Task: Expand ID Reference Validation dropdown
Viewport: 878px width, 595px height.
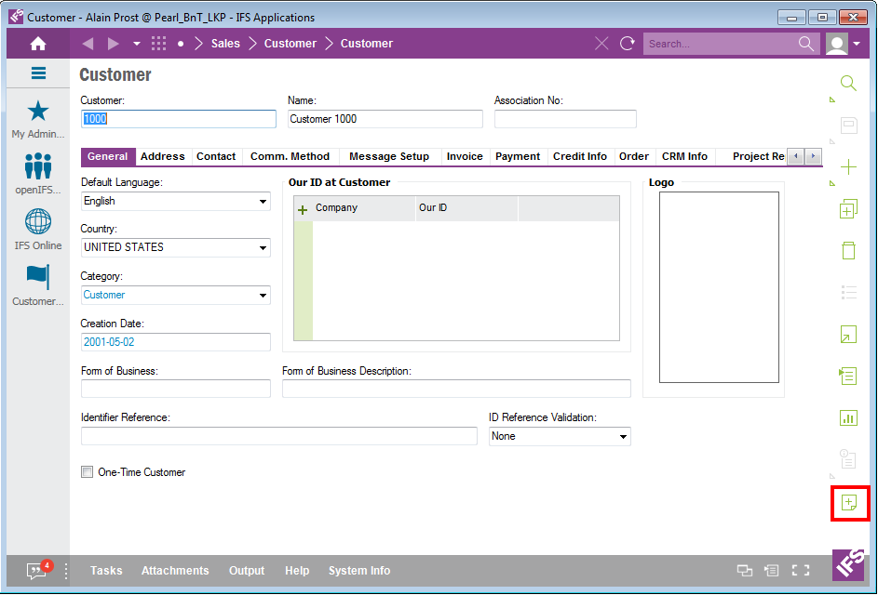Action: tap(622, 437)
